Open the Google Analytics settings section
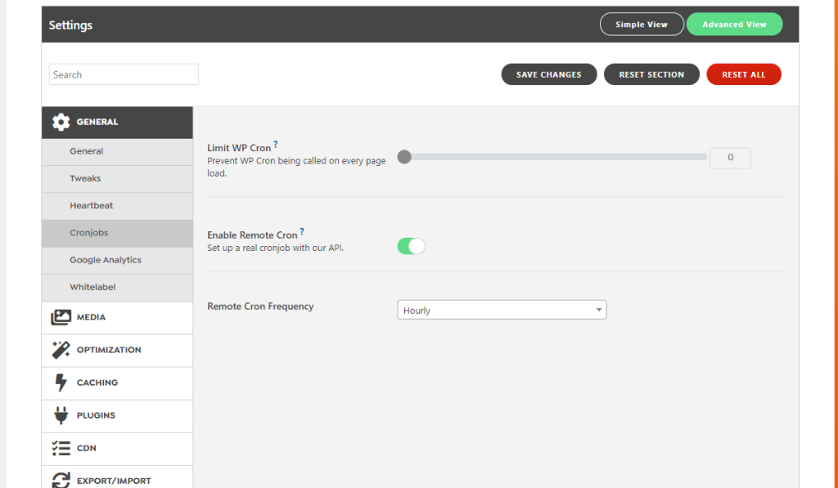The height and width of the screenshot is (488, 838). tap(117, 261)
